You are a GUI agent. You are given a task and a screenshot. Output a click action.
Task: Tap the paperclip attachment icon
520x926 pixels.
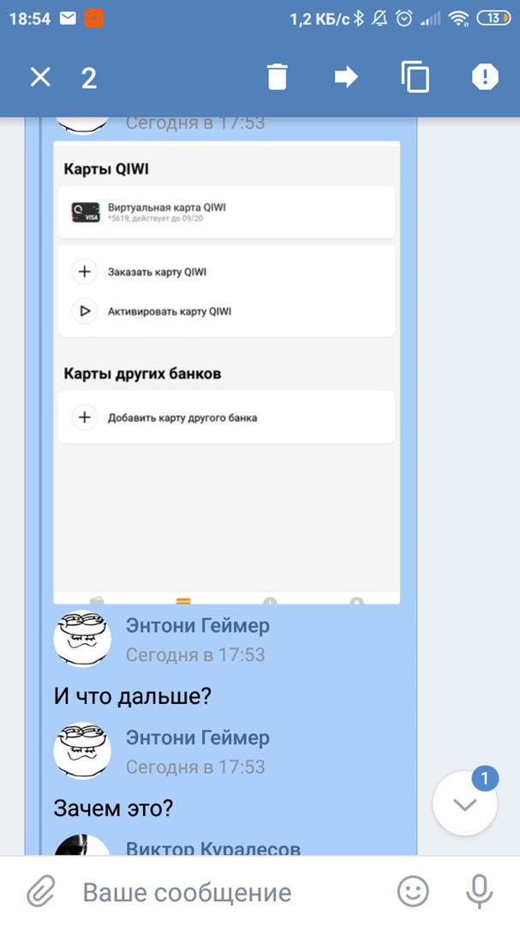pyautogui.click(x=41, y=891)
